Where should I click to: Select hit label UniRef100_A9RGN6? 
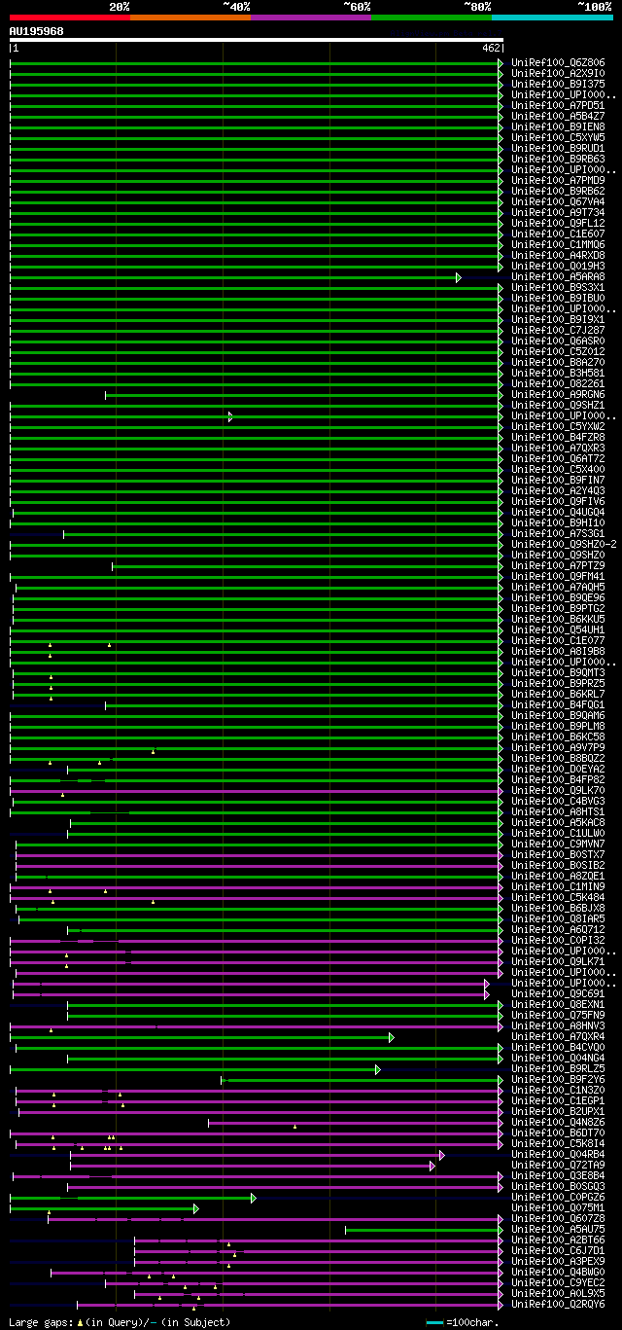(558, 394)
